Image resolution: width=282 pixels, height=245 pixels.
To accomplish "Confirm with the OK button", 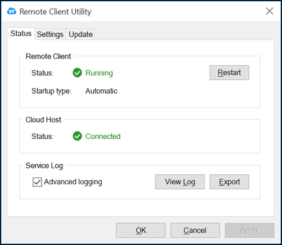I will pos(140,230).
